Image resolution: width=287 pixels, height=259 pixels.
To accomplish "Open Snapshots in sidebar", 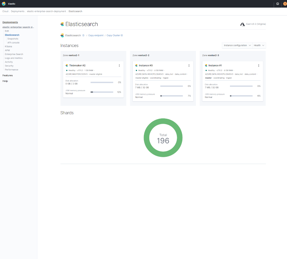I will [13, 39].
